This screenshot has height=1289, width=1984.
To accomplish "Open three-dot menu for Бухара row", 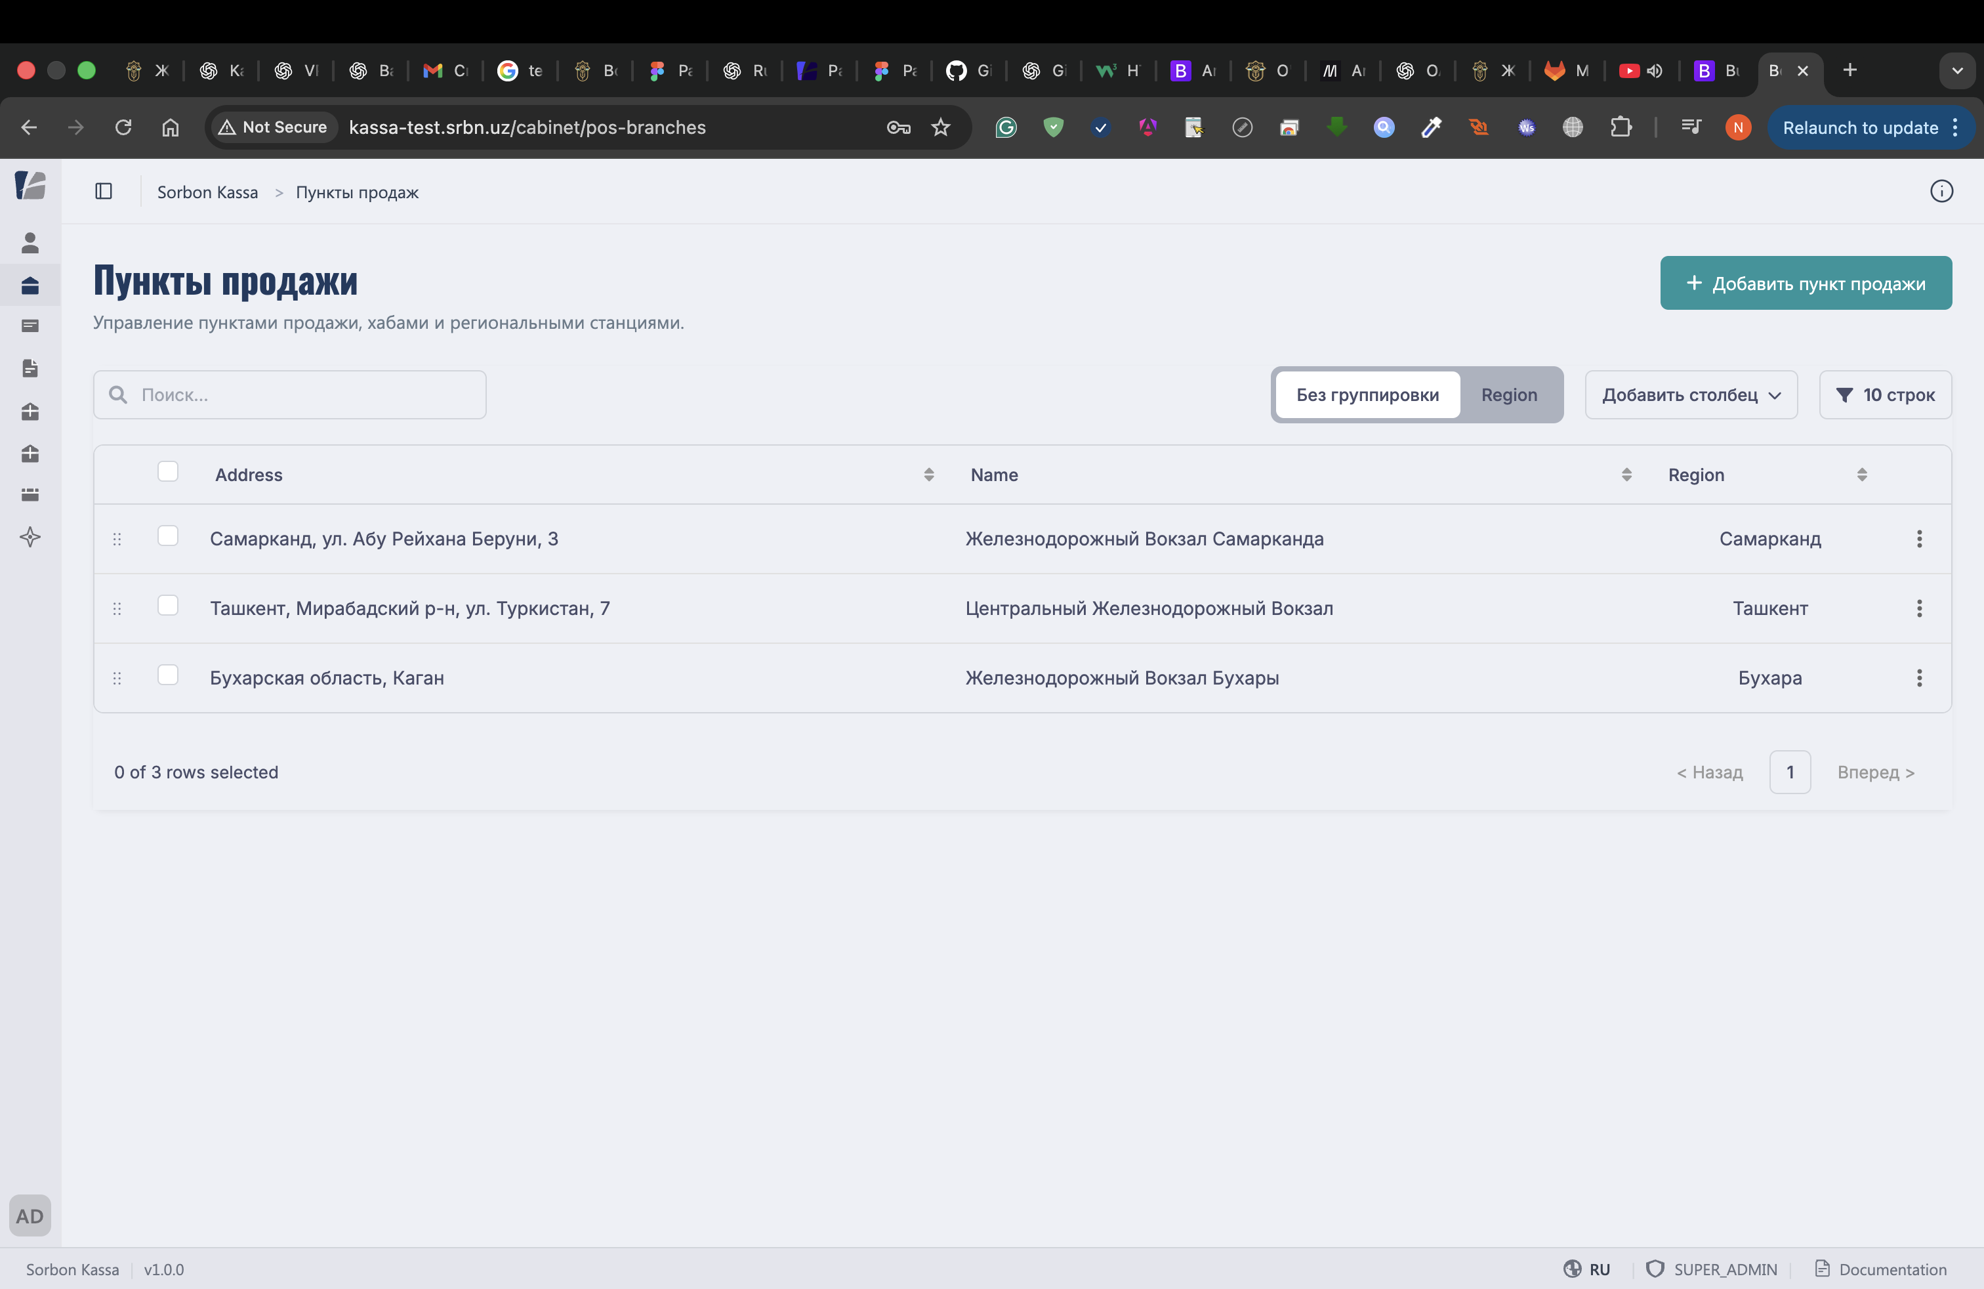I will coord(1919,678).
